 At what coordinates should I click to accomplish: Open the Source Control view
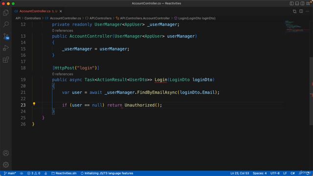tap(6, 36)
